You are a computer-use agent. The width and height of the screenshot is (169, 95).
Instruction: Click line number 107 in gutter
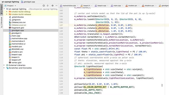(61, 25)
